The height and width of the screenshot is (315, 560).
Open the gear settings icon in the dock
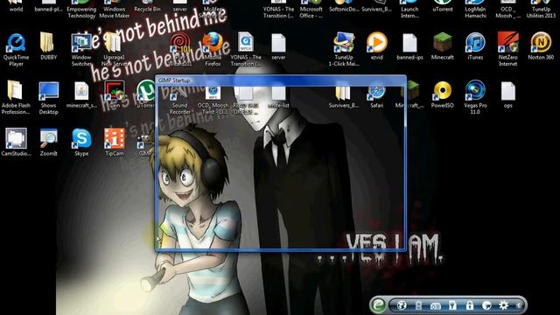(x=504, y=305)
